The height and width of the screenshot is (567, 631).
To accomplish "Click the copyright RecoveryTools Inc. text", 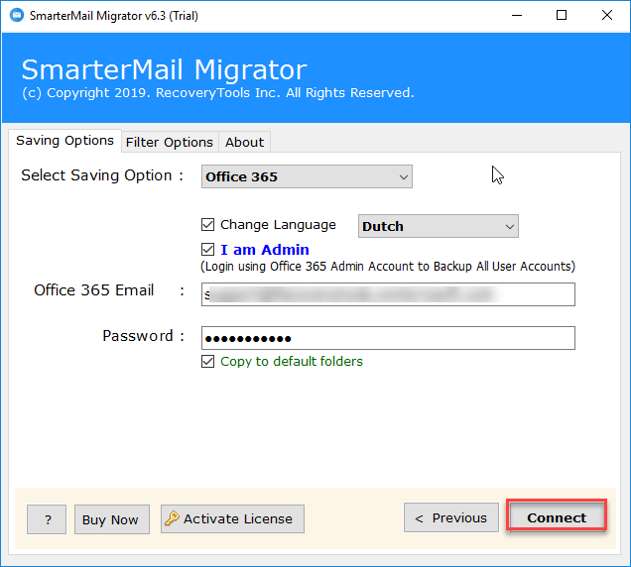I will (x=217, y=93).
